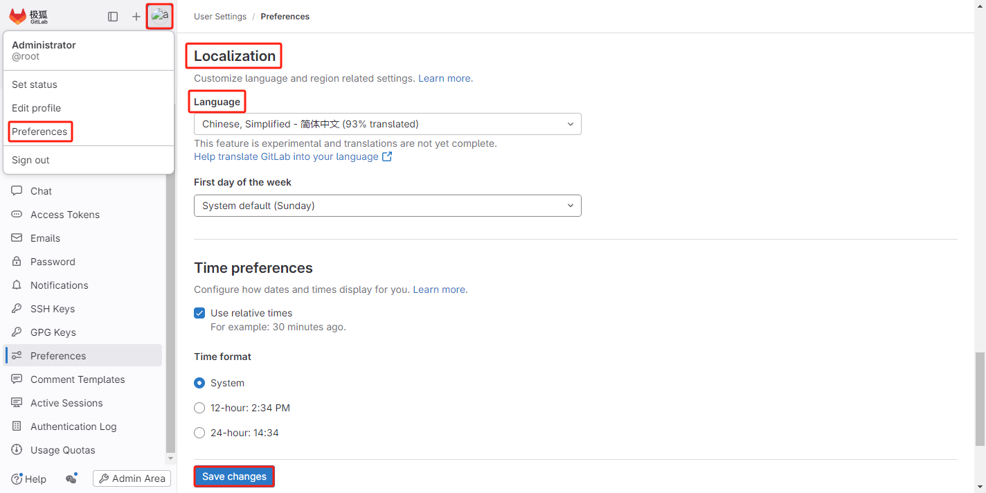Select the 12-hour time format radio
The height and width of the screenshot is (493, 986).
tap(199, 408)
